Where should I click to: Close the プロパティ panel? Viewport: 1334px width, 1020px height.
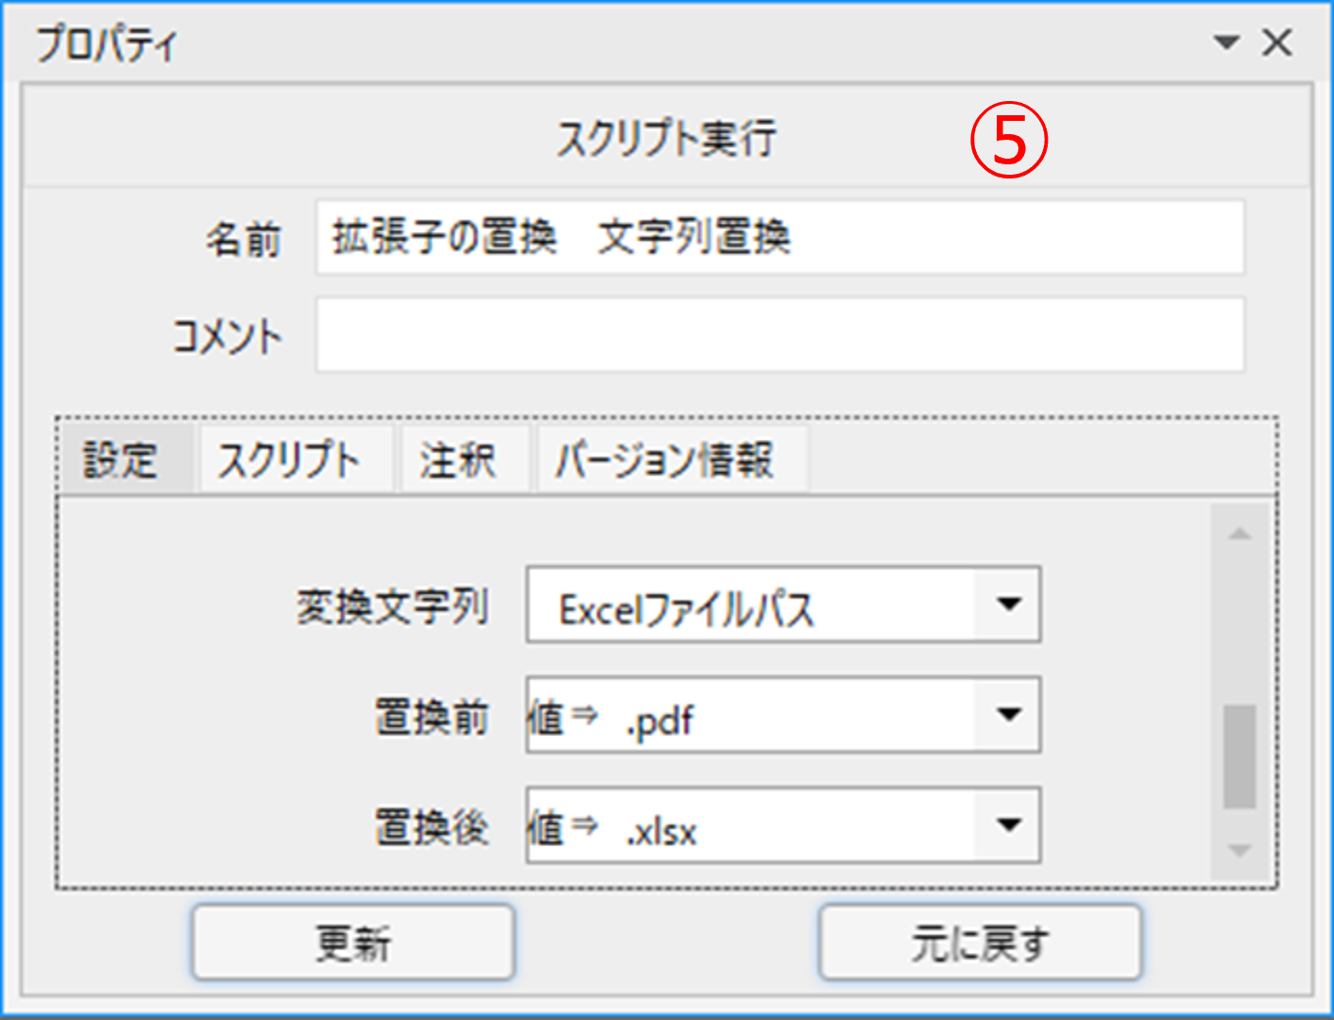pos(1277,42)
